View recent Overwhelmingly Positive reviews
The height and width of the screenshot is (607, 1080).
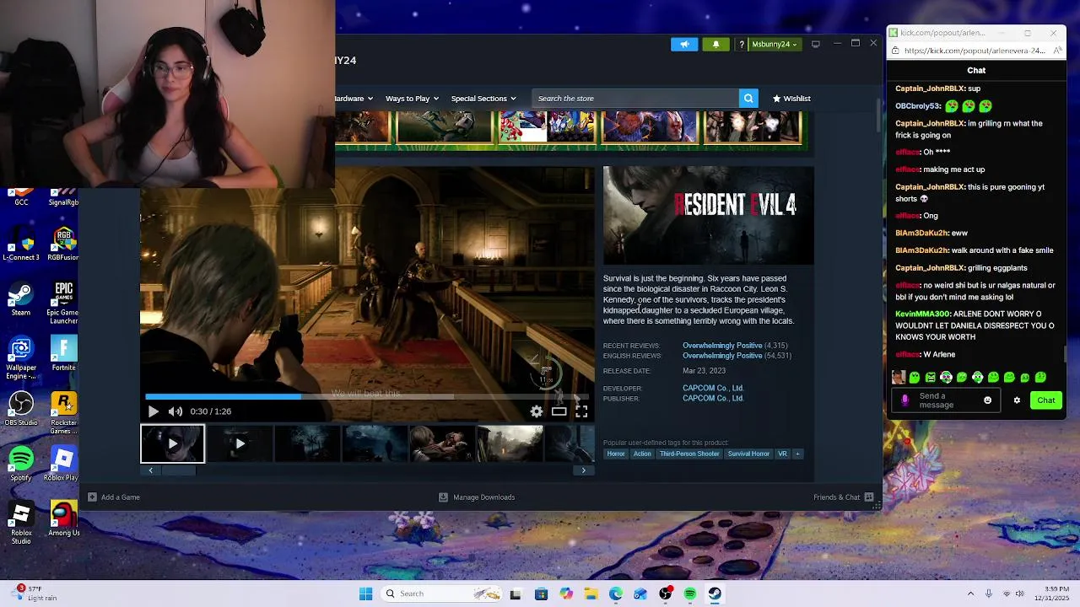(x=722, y=346)
